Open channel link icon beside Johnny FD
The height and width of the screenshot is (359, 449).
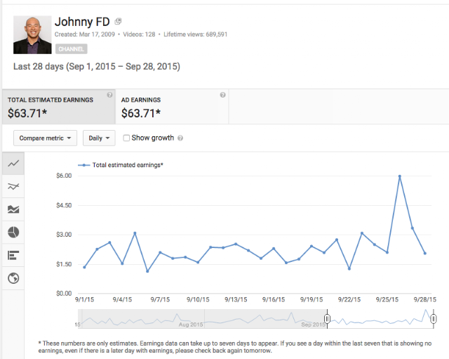coord(118,21)
